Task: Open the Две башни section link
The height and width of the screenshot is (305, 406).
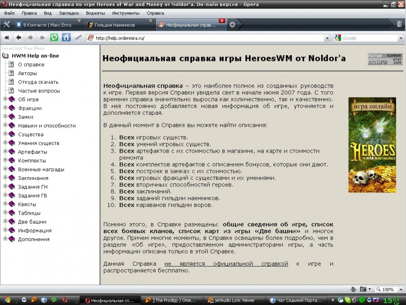Action: click(32, 222)
